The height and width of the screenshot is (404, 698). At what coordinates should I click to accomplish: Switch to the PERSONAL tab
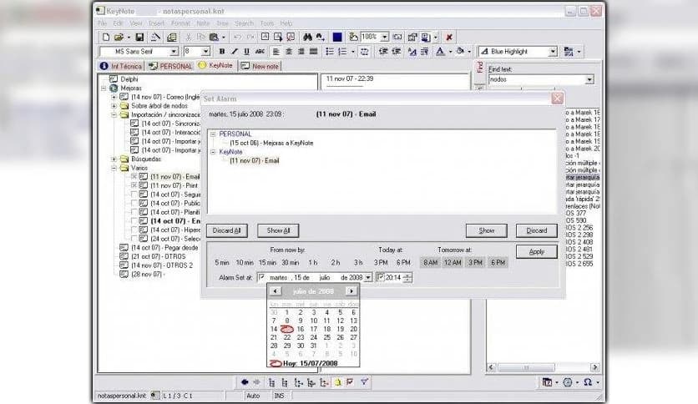click(170, 66)
